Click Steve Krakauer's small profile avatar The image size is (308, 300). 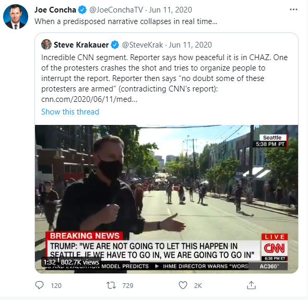[x=46, y=44]
